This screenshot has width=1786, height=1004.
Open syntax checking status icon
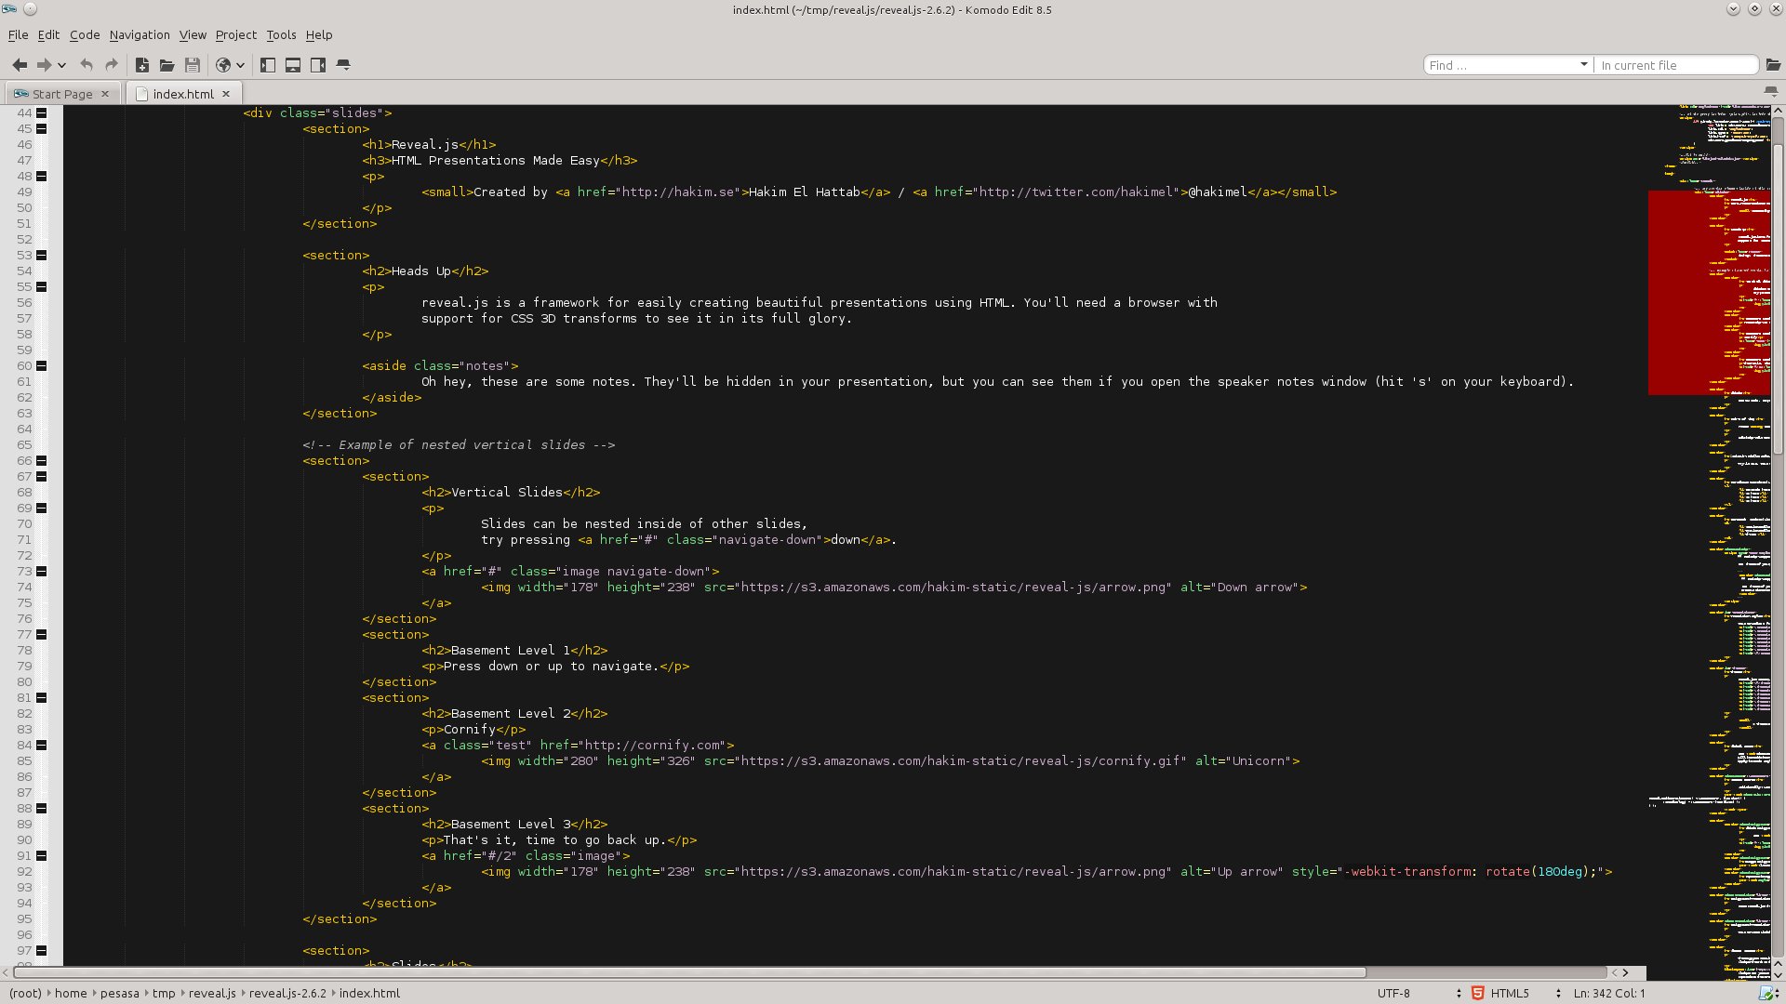pos(1766,994)
